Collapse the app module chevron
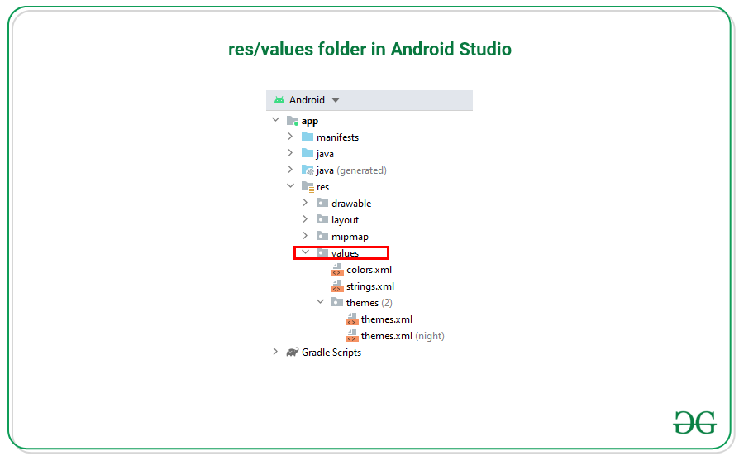 [x=275, y=121]
